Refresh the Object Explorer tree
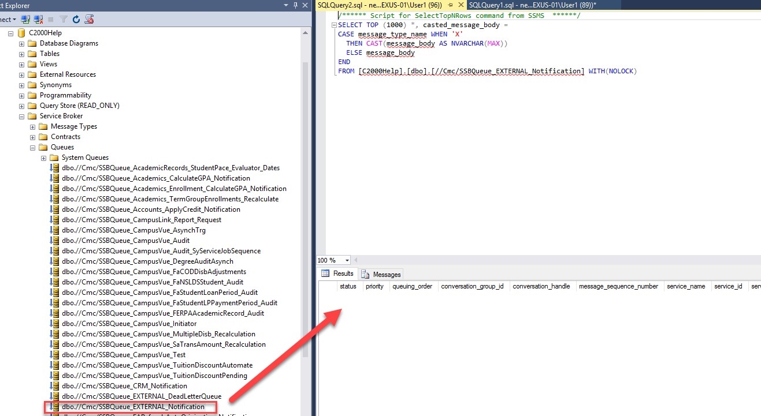Screen dimensions: 761x416 [x=76, y=19]
